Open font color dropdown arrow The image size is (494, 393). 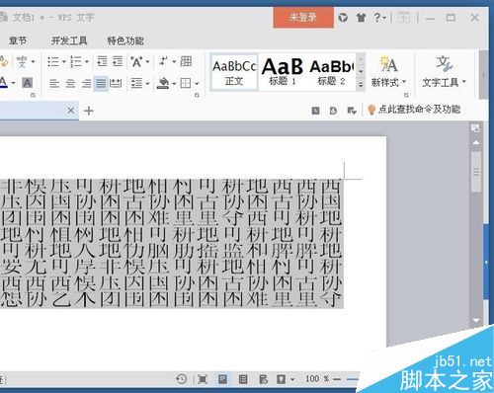tap(13, 83)
